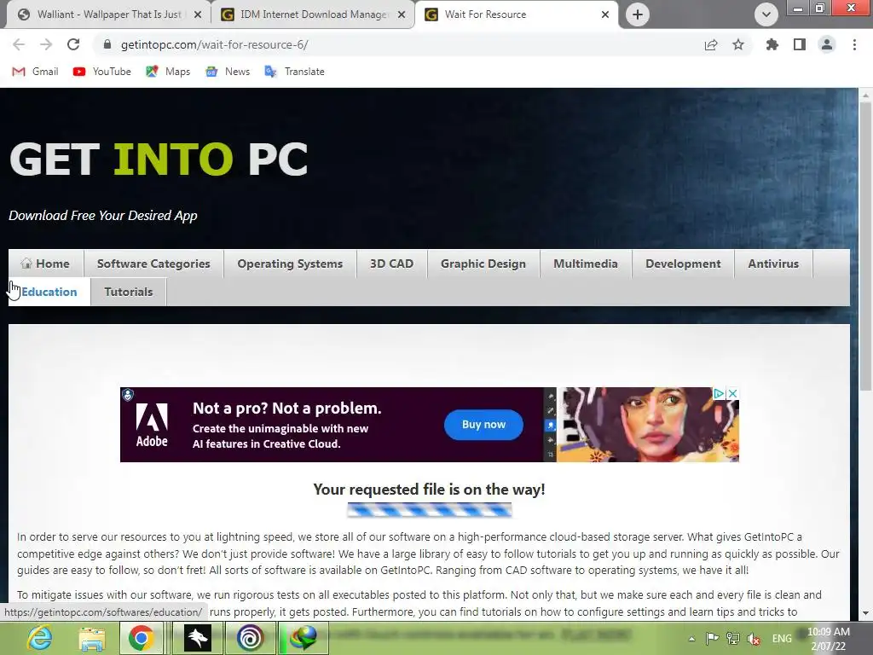The height and width of the screenshot is (655, 873).
Task: Close the Walliant tab
Action: (198, 14)
